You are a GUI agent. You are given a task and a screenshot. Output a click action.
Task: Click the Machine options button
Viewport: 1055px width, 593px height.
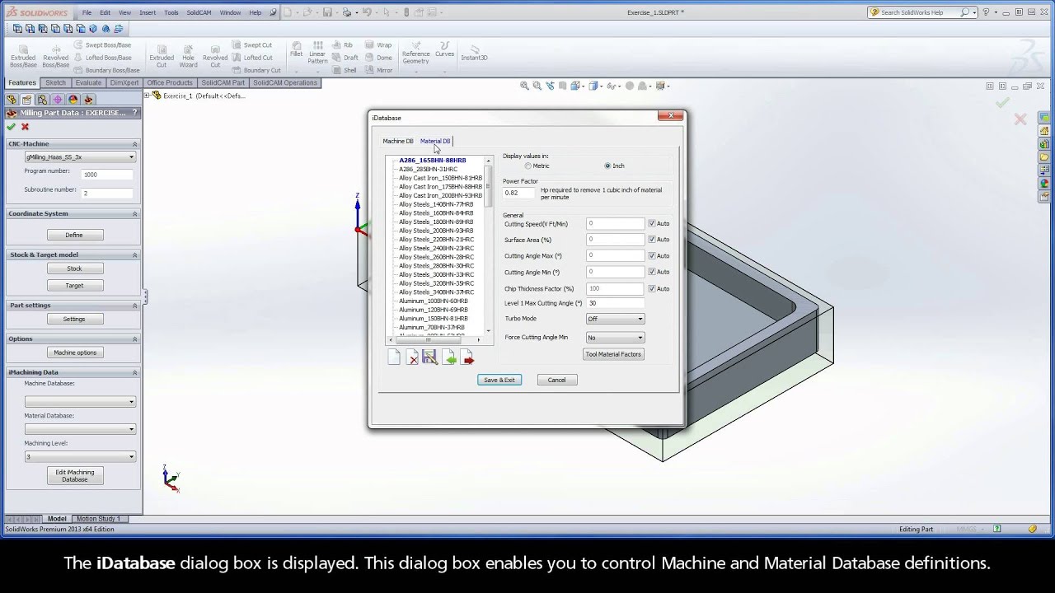pos(75,353)
